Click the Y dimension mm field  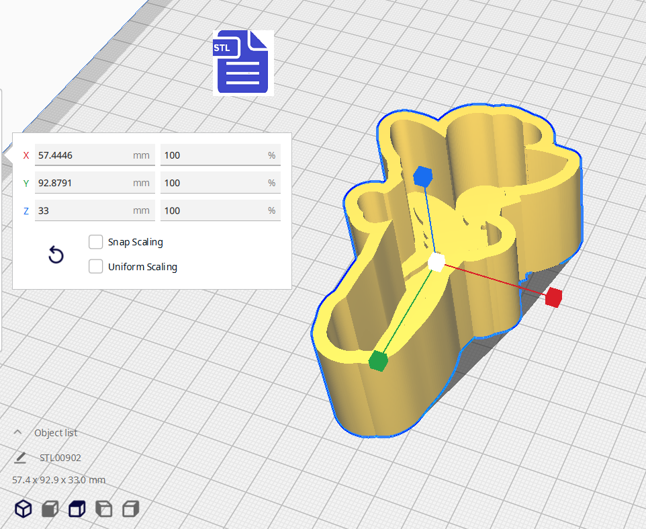point(84,183)
